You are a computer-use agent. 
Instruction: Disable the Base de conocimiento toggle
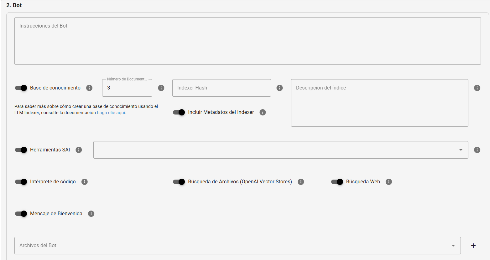(x=20, y=88)
